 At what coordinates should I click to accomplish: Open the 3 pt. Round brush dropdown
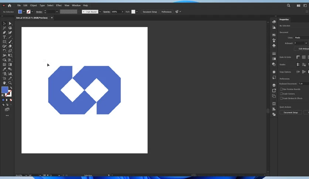(100, 12)
